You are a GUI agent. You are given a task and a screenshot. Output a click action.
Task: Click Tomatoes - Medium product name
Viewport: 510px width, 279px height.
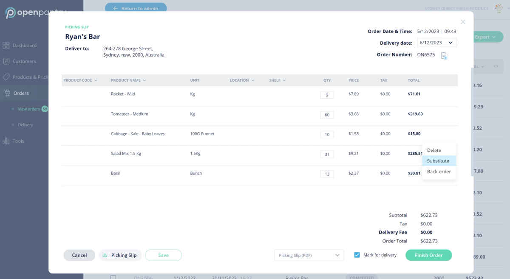130,114
